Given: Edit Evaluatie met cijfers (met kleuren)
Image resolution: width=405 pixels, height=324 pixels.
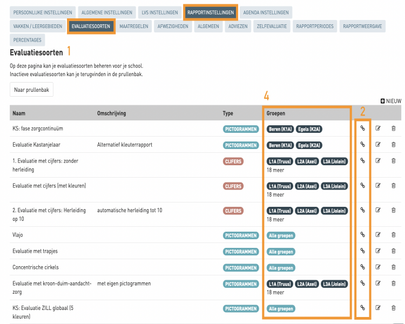Looking at the screenshot, I should [x=378, y=185].
